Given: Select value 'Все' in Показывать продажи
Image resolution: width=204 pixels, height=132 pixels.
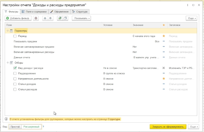Looking at the screenshot, I should click(x=157, y=42).
